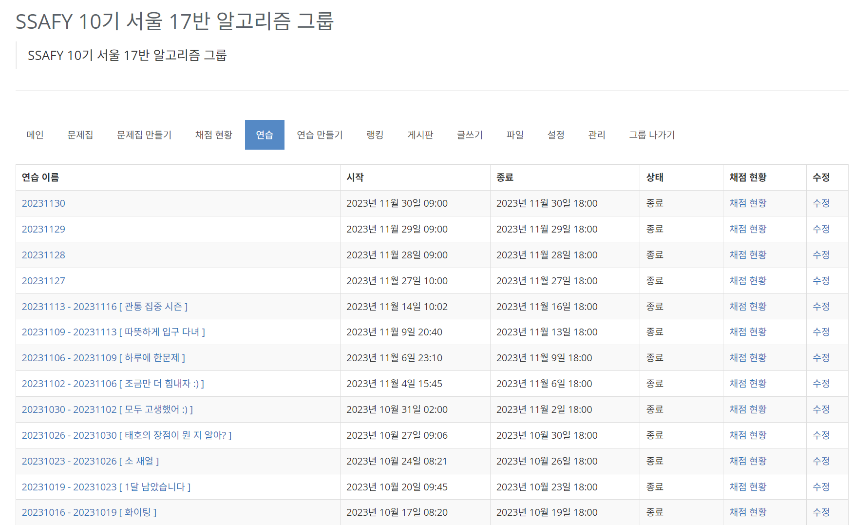Open the 하루에 한문제 practice

click(104, 358)
